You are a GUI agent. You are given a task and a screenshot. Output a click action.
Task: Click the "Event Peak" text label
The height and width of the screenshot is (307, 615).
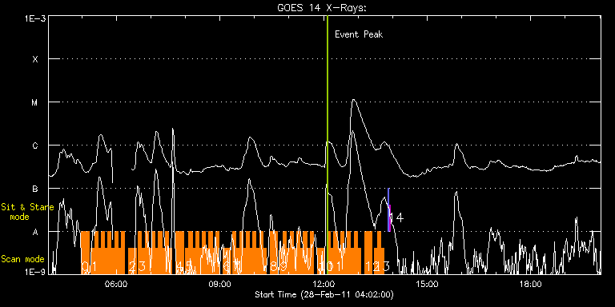tap(359, 34)
